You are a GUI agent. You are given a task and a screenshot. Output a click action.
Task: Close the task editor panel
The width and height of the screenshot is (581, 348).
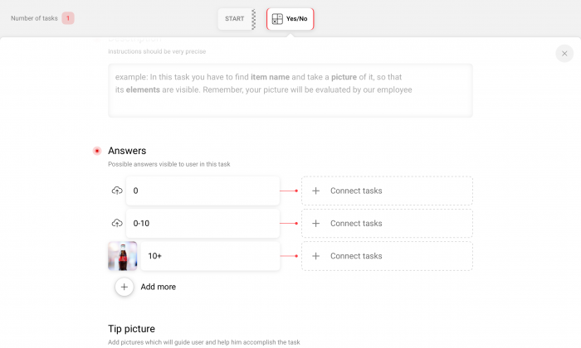[564, 54]
